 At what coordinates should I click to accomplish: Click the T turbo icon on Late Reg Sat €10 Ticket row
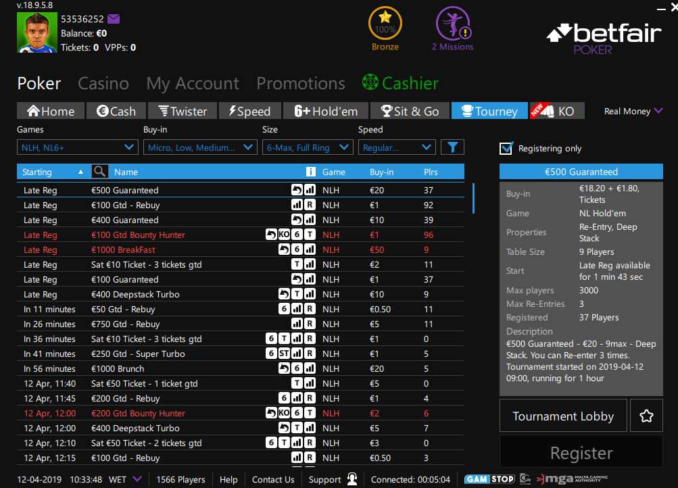pyautogui.click(x=297, y=264)
